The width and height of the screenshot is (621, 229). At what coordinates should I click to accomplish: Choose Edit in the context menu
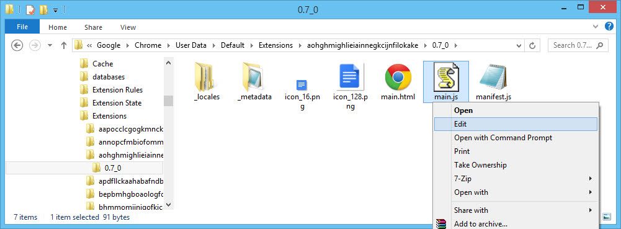click(516, 124)
